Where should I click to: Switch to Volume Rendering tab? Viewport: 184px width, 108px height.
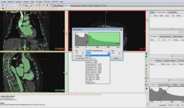(x=164, y=85)
